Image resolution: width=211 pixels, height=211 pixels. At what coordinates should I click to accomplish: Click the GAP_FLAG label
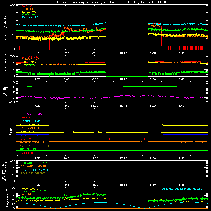26,117
